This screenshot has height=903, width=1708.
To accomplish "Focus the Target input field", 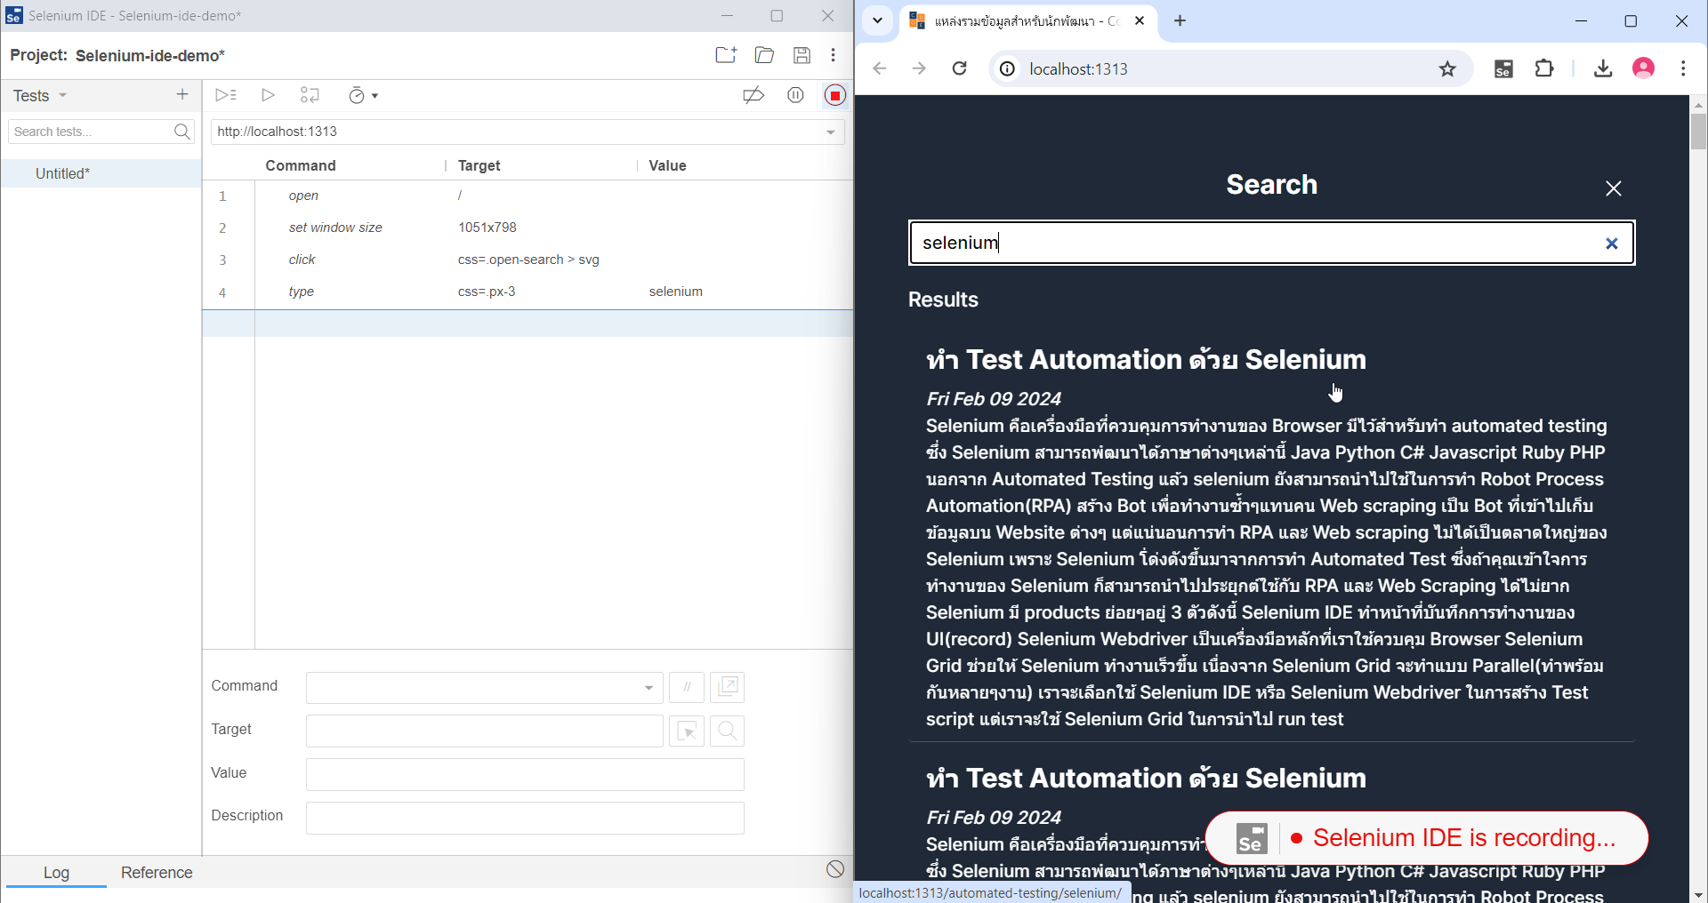I will coord(485,731).
